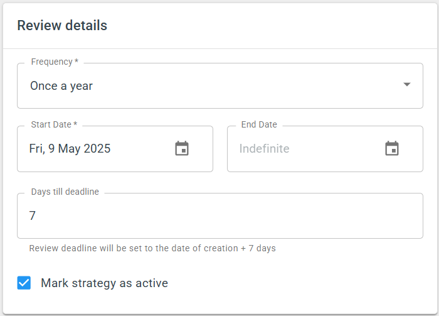The image size is (439, 316).
Task: Click the 'Review details' heading
Action: (62, 25)
